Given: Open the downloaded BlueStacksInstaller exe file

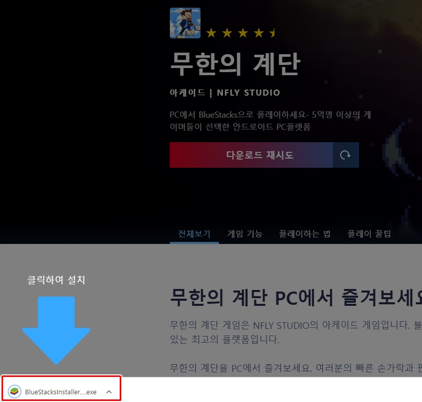Looking at the screenshot, I should coord(60,392).
